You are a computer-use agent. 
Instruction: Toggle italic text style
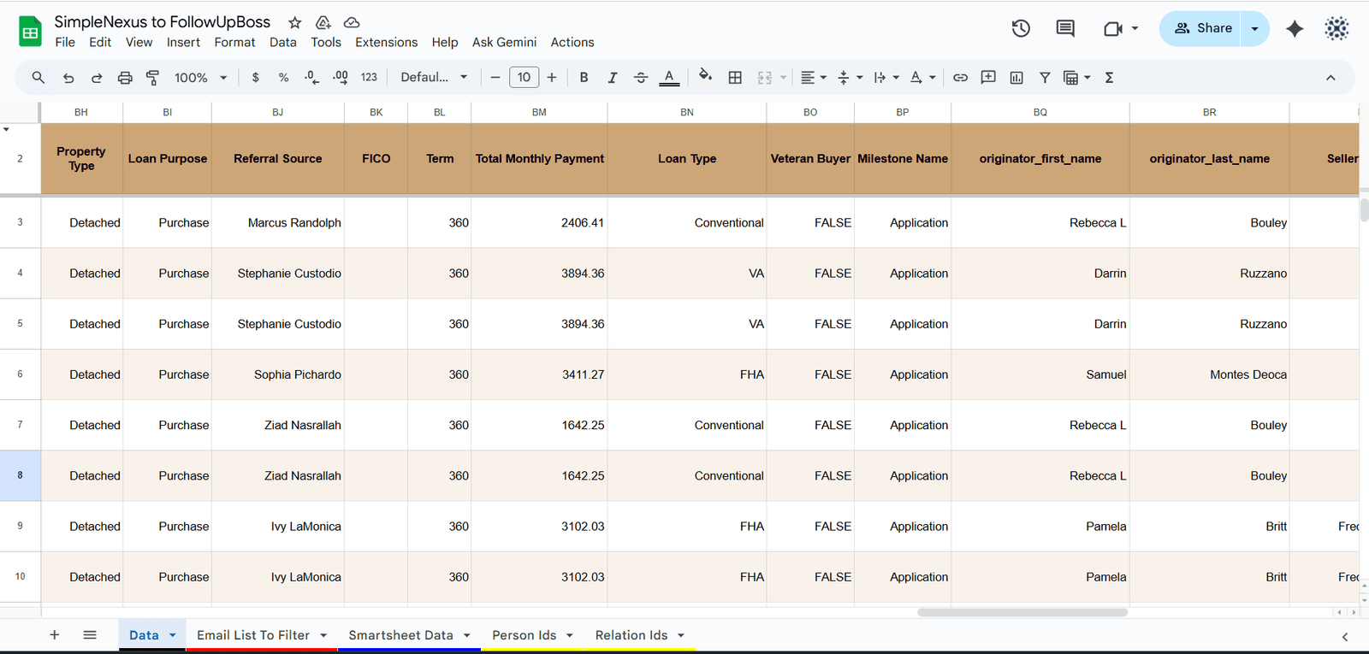point(612,78)
